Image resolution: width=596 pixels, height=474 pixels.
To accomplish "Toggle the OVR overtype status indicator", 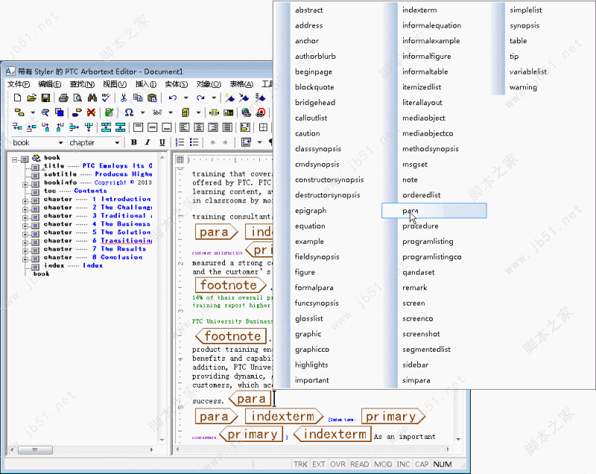I will pos(337,464).
